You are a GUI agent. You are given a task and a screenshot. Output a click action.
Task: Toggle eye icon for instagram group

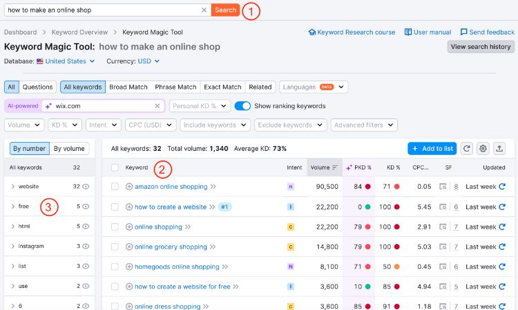[x=86, y=246]
